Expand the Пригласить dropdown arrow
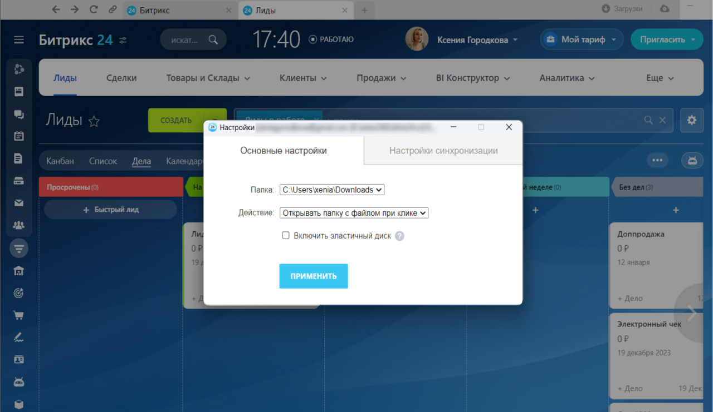This screenshot has height=412, width=713. click(693, 40)
